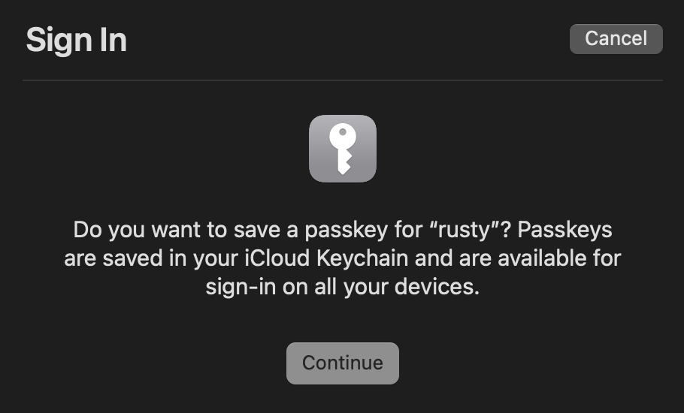684x413 pixels.
Task: Click the jagged teeth of the key icon
Action: pos(345,162)
